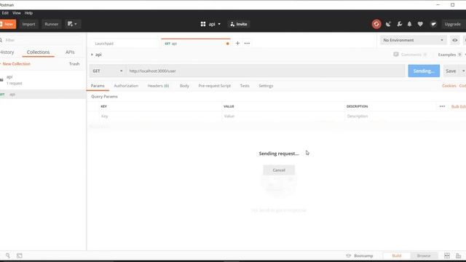Open settings wrench icon

[400, 24]
